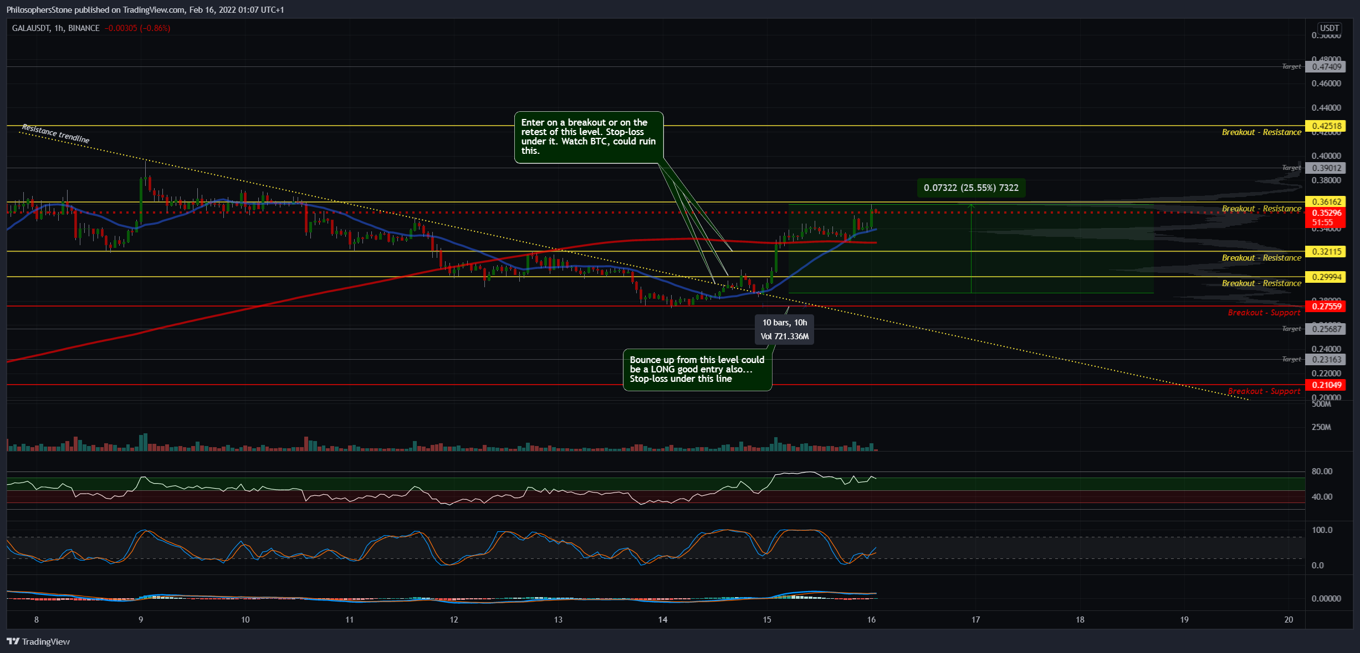Click 'Breakout - Resistance' text near 0.29994
This screenshot has width=1360, height=653.
(x=1261, y=283)
